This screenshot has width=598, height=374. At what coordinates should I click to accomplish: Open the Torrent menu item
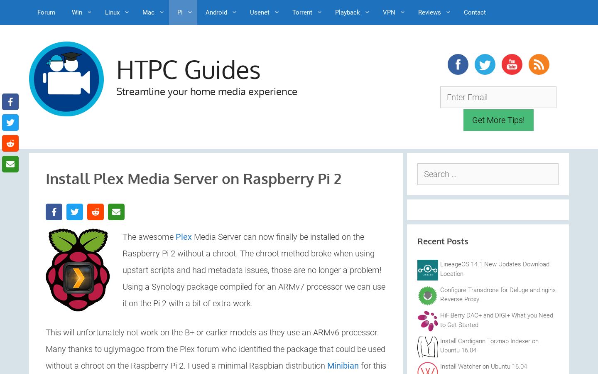302,12
